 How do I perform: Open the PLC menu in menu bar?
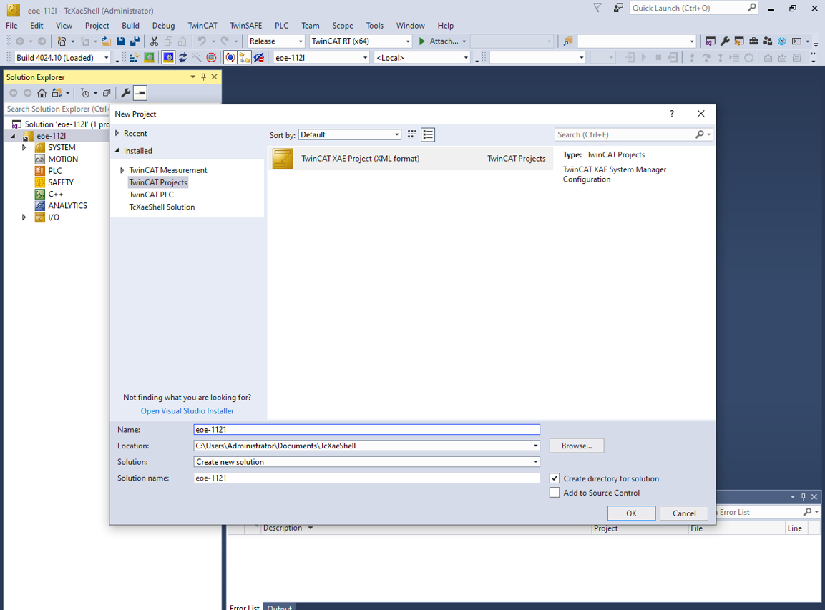pyautogui.click(x=281, y=26)
